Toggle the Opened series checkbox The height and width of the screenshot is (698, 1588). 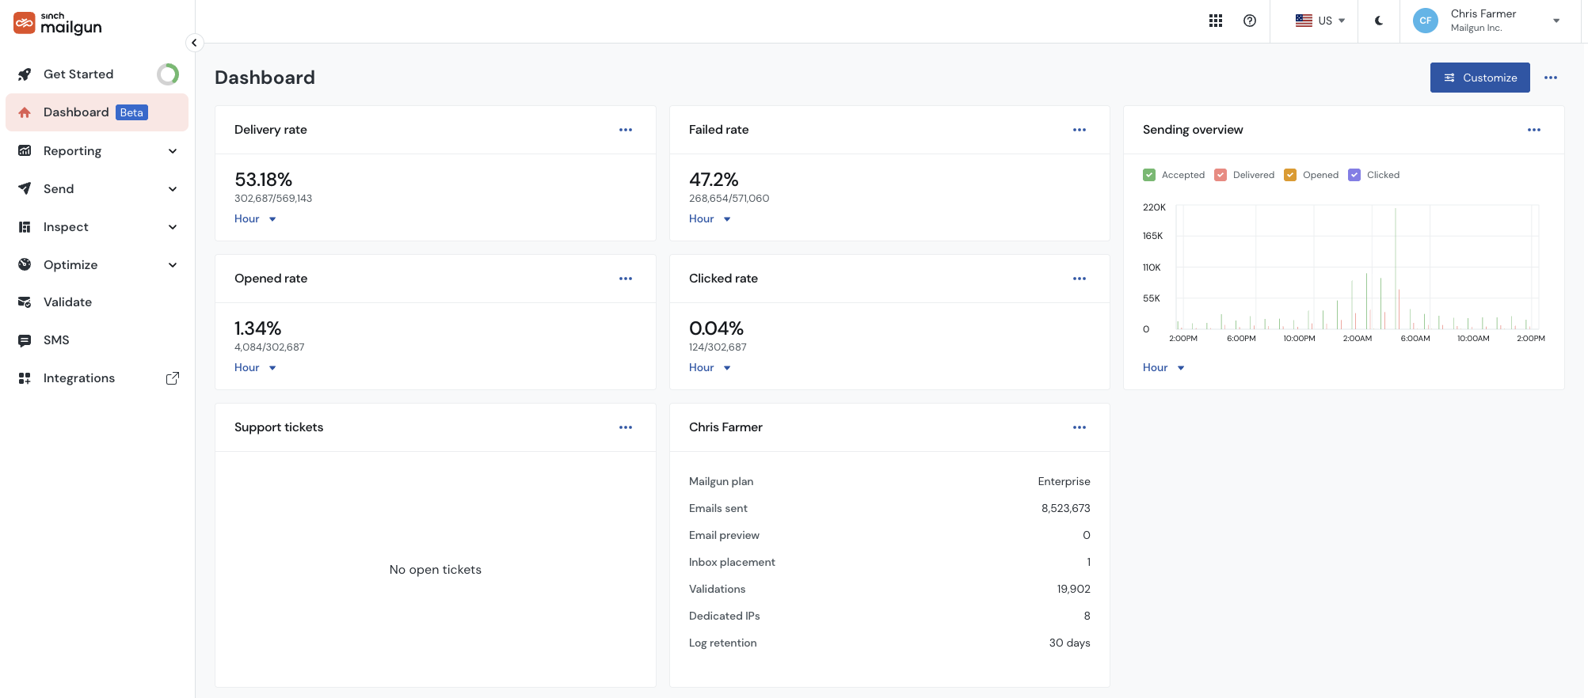point(1290,175)
